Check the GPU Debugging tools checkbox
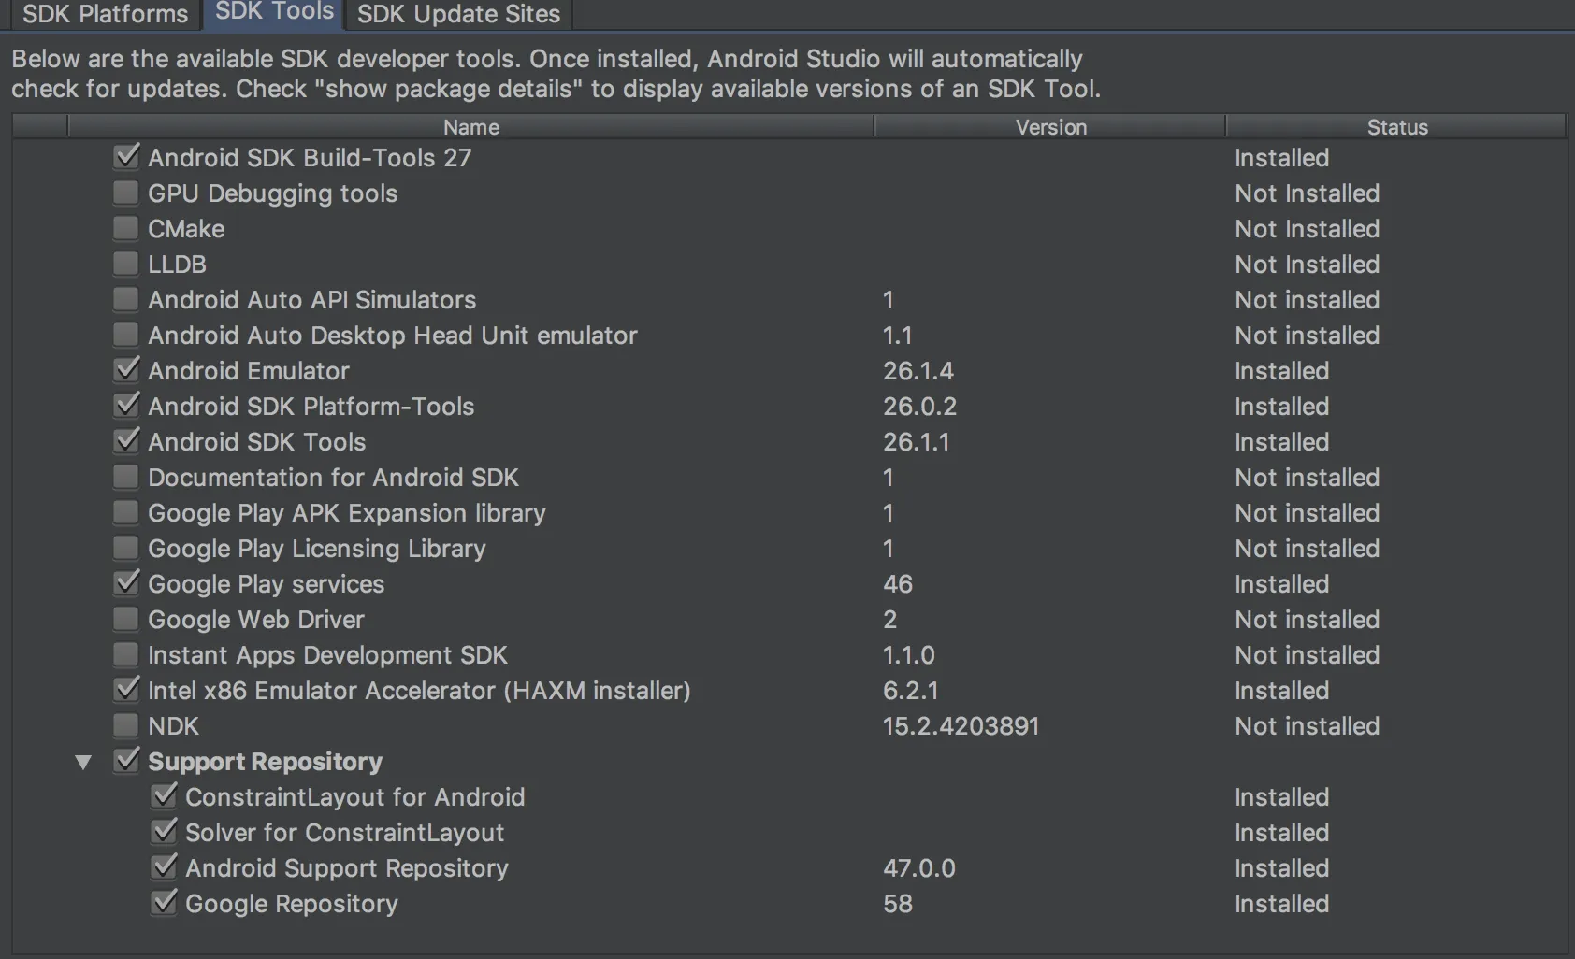 point(125,193)
